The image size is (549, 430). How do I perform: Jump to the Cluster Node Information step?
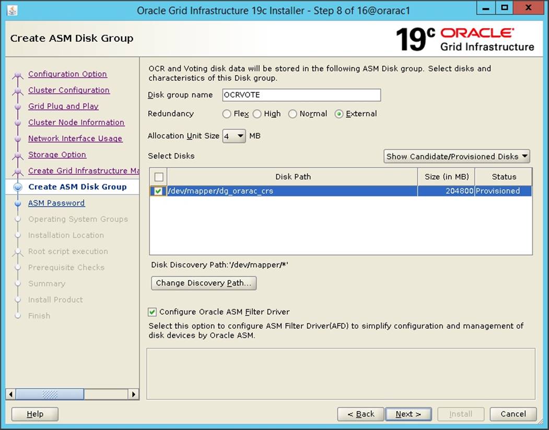76,122
